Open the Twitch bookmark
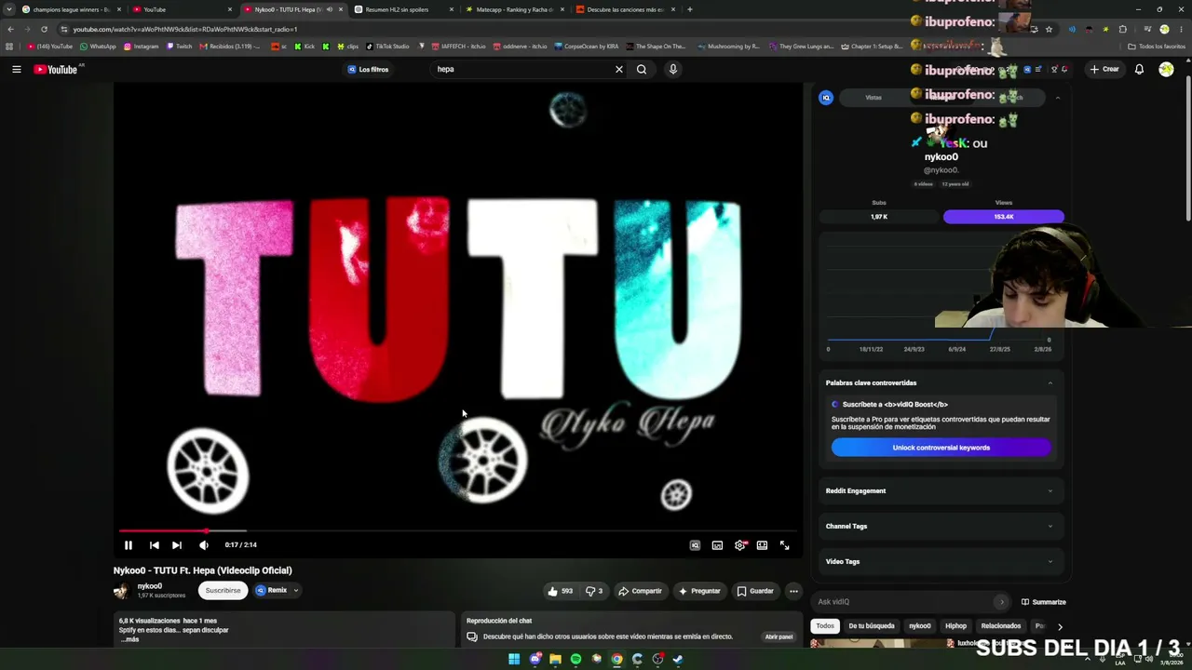1192x670 pixels. tap(179, 47)
